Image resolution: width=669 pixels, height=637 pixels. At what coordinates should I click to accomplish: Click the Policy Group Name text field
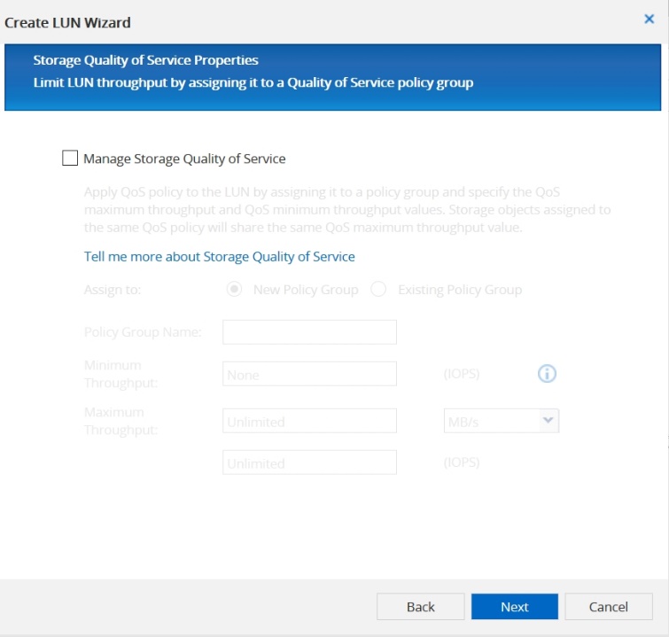[x=309, y=332]
